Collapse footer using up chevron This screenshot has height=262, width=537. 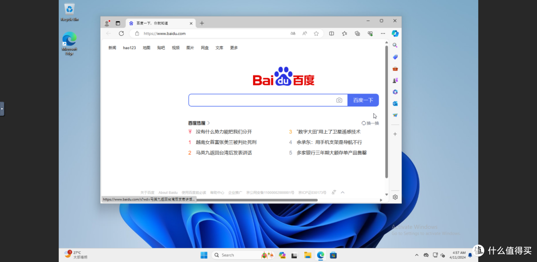343,192
